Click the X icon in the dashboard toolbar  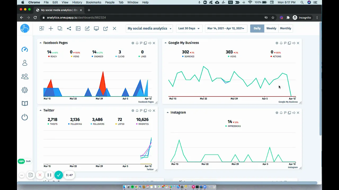pyautogui.click(x=114, y=28)
